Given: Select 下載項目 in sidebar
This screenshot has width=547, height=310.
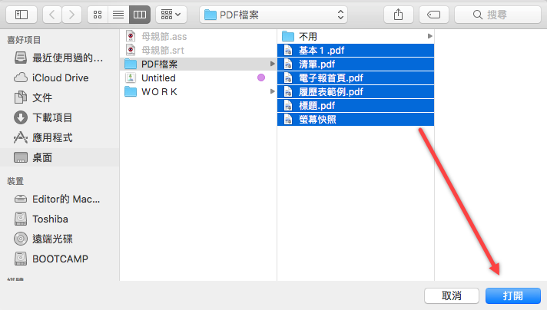Looking at the screenshot, I should point(60,117).
